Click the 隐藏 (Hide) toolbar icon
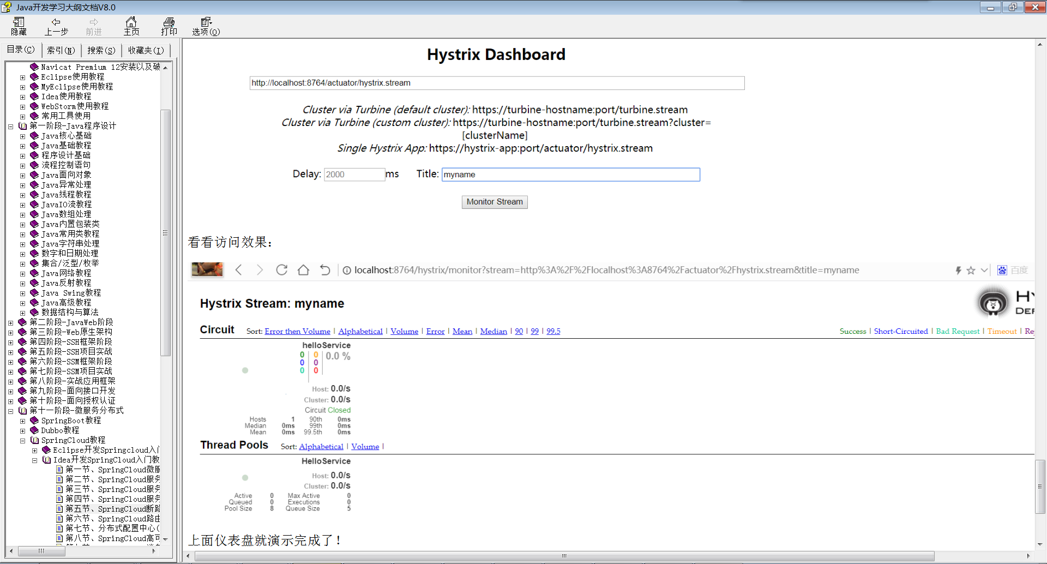 coord(18,25)
